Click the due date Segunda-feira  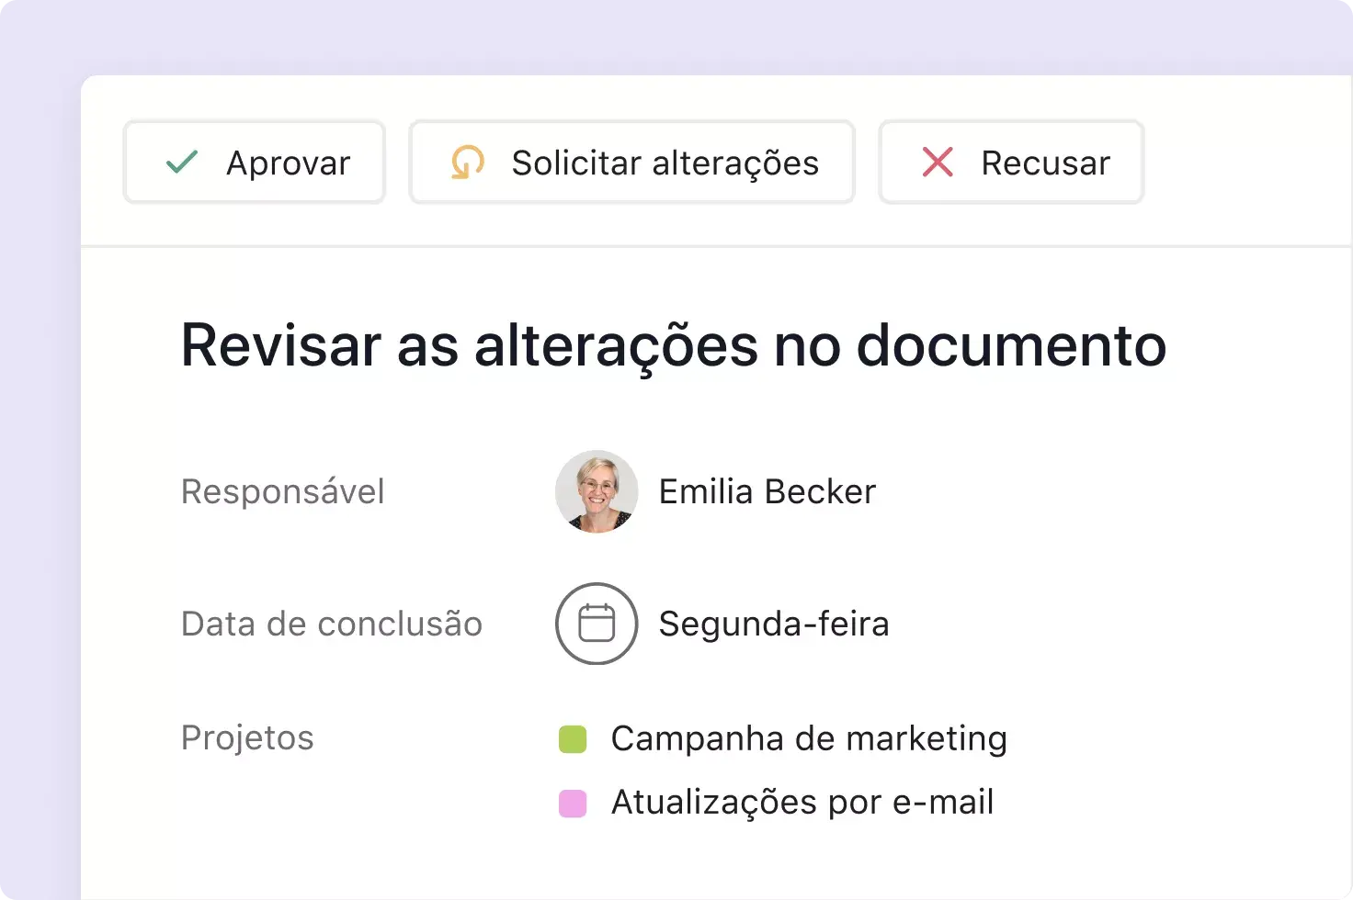point(773,624)
